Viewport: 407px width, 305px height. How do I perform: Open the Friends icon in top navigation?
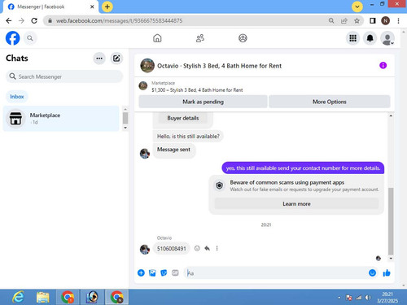[200, 38]
